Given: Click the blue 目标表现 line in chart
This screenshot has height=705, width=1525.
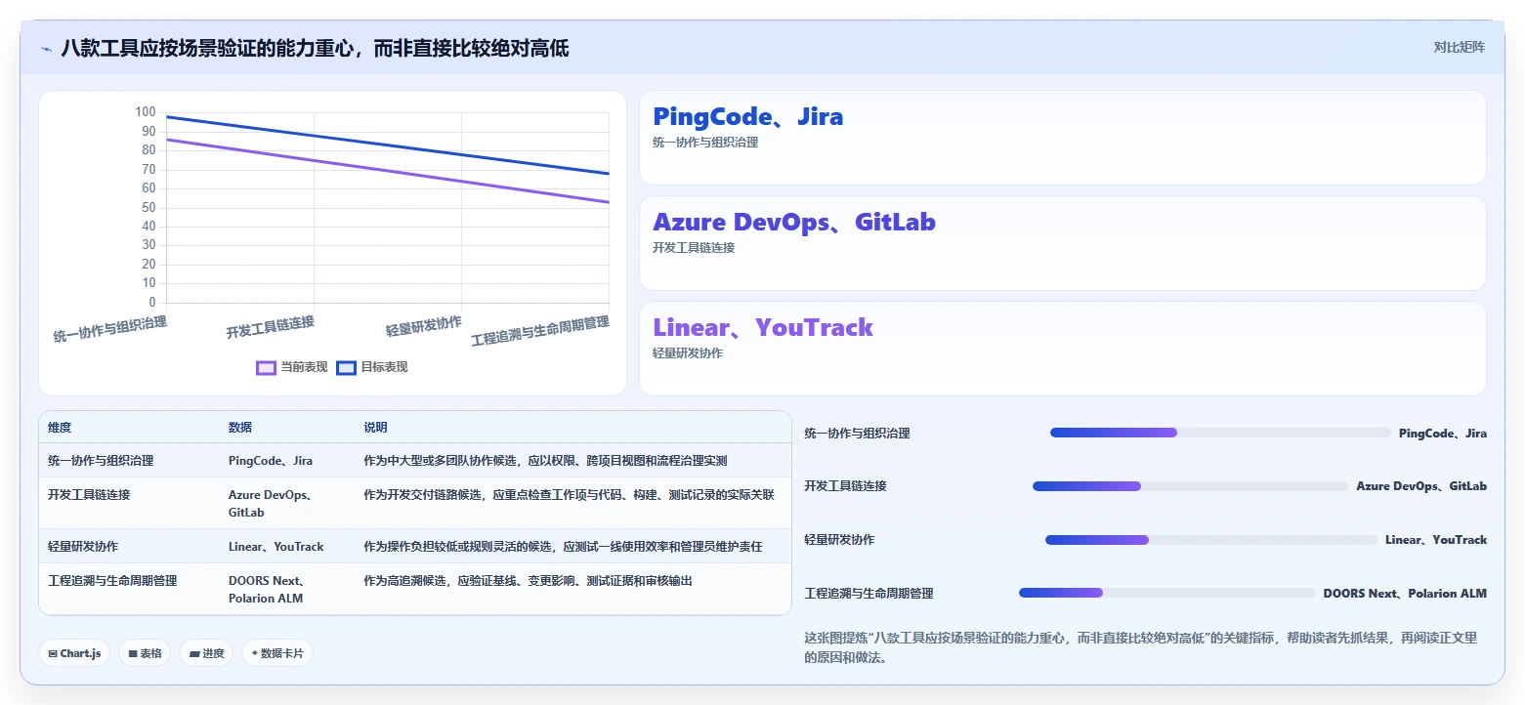Looking at the screenshot, I should point(388,145).
